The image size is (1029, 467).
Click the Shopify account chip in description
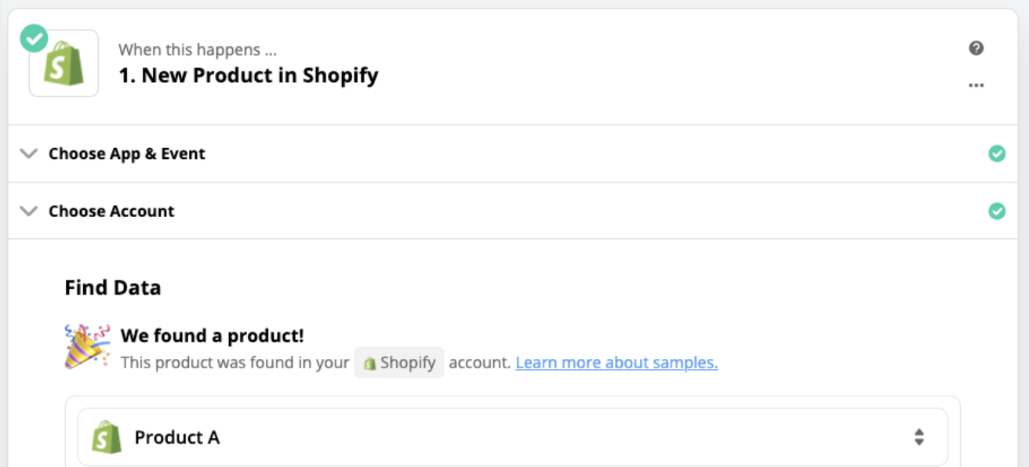(399, 363)
